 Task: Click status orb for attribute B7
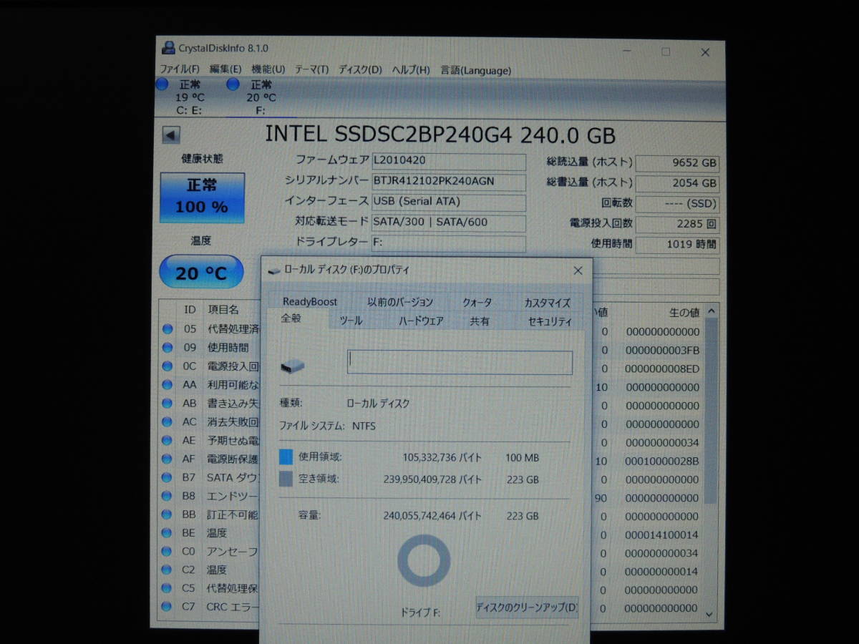coord(168,477)
